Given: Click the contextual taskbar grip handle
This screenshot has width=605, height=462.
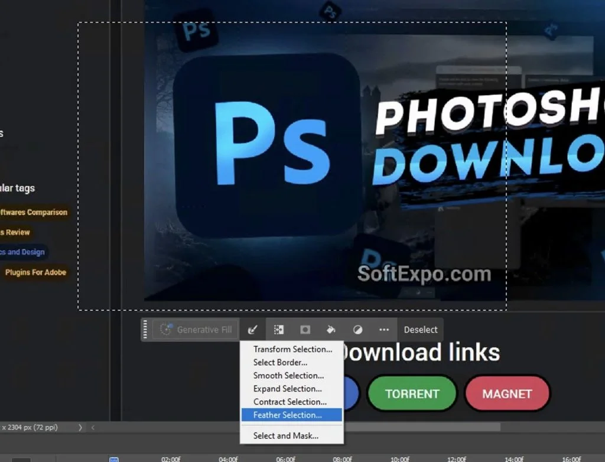Looking at the screenshot, I should coord(145,329).
